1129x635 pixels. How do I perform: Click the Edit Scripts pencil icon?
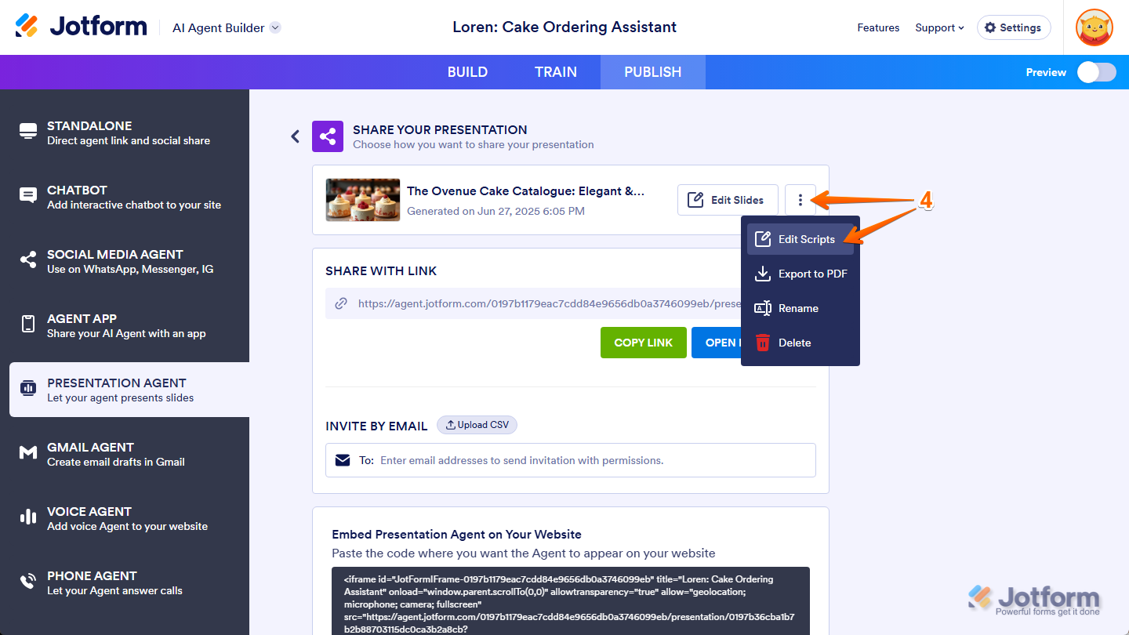pyautogui.click(x=762, y=239)
